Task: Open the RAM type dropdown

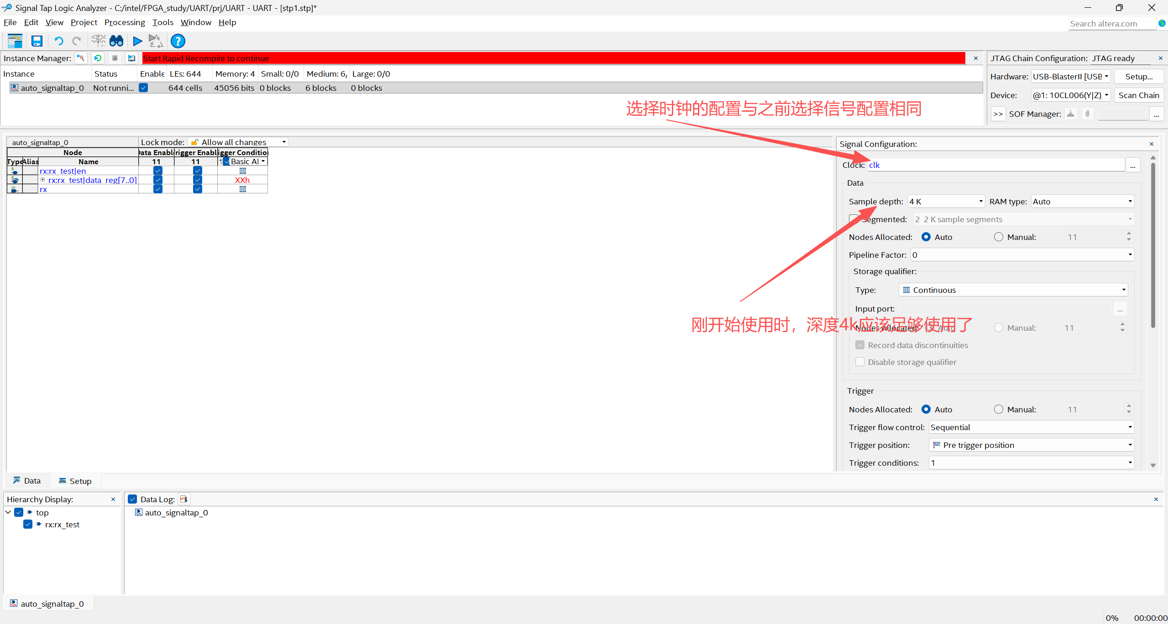Action: [1083, 201]
